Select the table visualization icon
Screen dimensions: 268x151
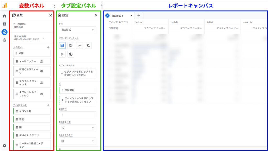pos(62,45)
